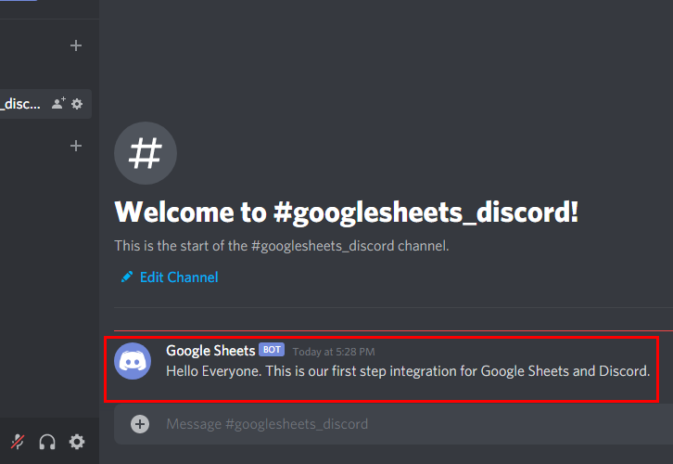Click the pencil icon next to Edit Channel
The image size is (673, 464).
point(127,277)
